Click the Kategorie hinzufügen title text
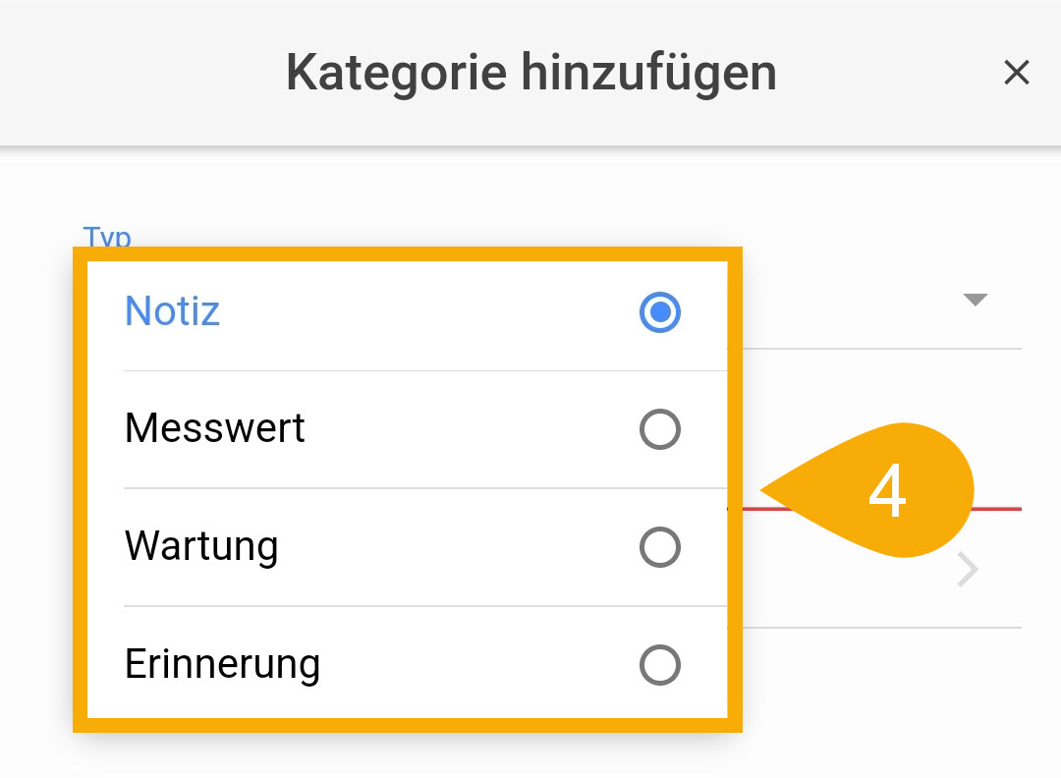Viewport: 1061px width, 778px height. pyautogui.click(x=530, y=73)
